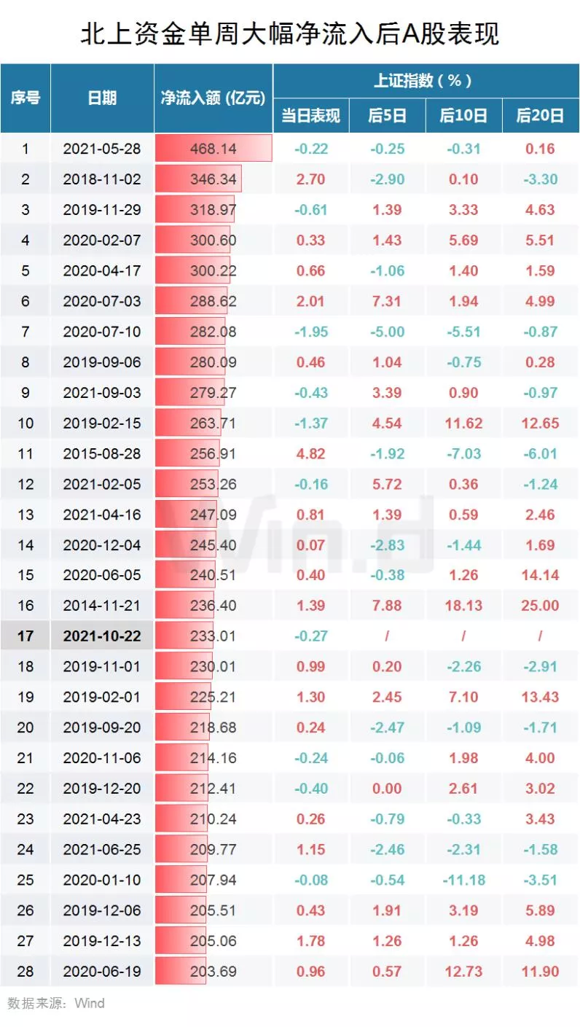The image size is (580, 1027).
Task: Click the chart title 北上资金单周大幅净流入后A股表现
Action: [x=290, y=34]
